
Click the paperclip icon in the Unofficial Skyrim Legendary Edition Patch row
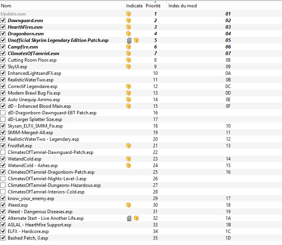point(129,40)
